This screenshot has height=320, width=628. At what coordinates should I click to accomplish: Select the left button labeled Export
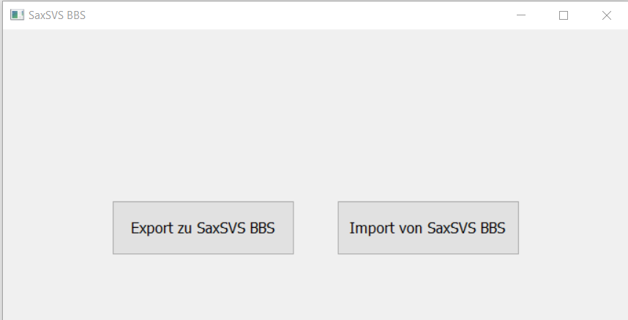point(203,228)
